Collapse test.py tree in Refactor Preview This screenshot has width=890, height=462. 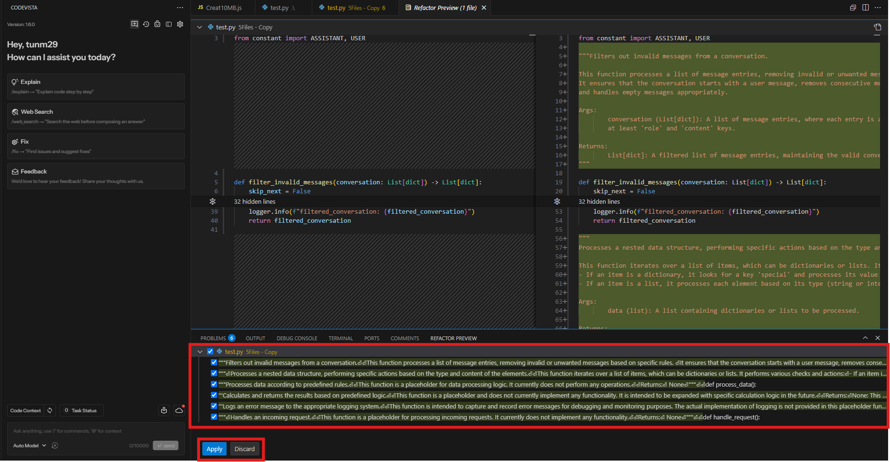coord(200,352)
